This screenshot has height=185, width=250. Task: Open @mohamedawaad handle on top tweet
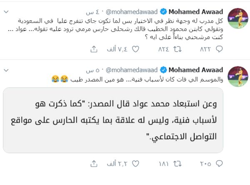click(132, 11)
